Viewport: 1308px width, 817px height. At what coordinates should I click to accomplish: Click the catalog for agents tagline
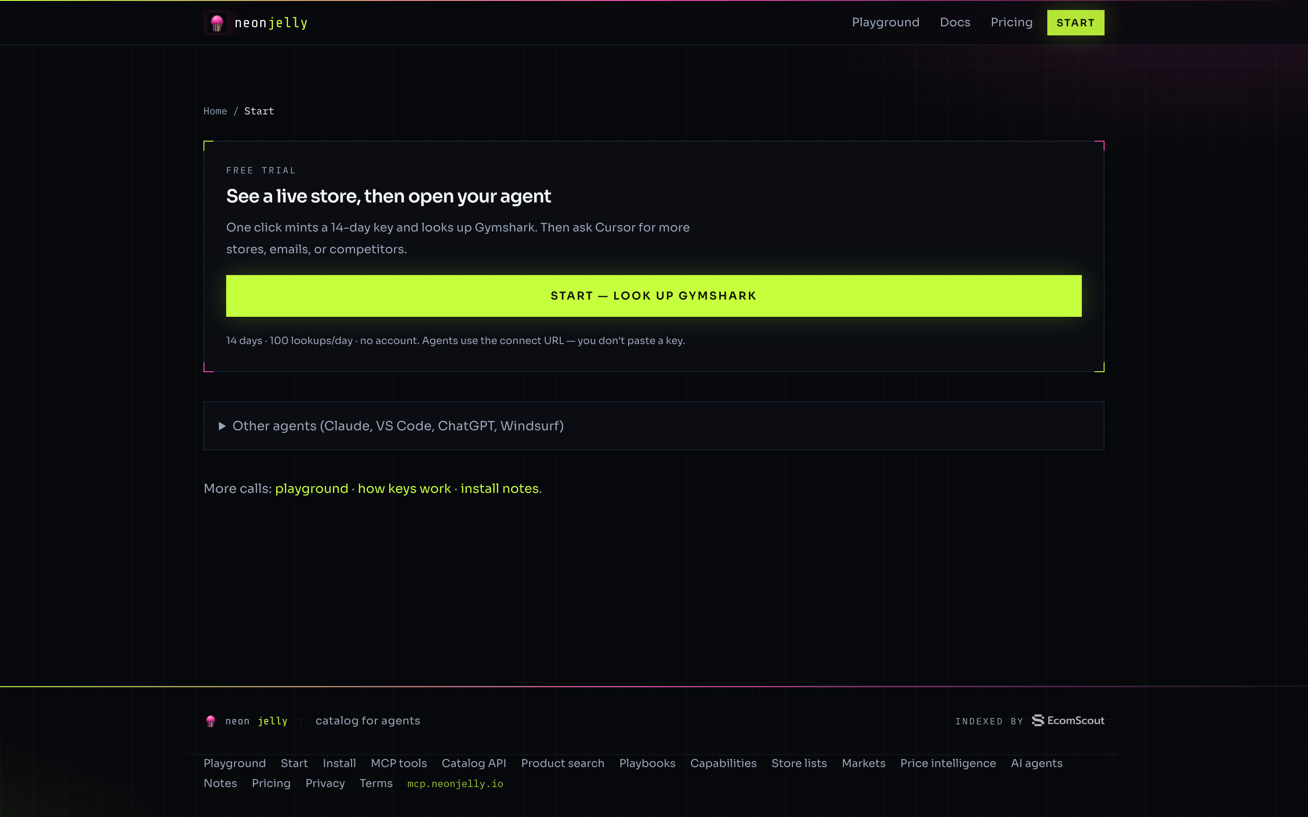tap(367, 720)
